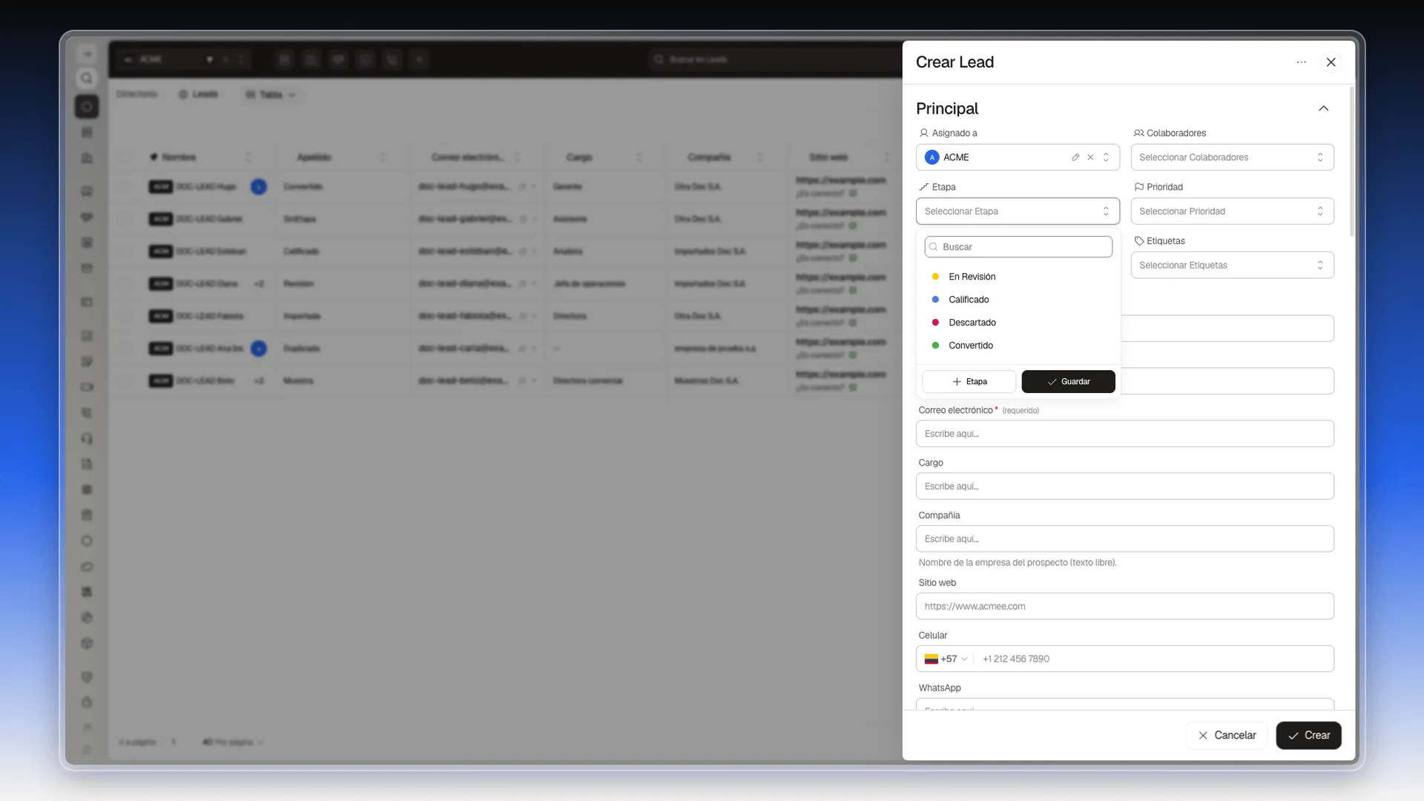Clear the ACME assignee with the X icon
This screenshot has width=1424, height=801.
point(1090,157)
